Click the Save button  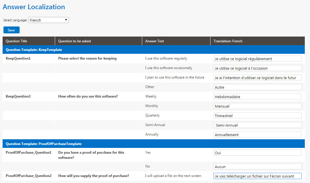click(x=11, y=30)
